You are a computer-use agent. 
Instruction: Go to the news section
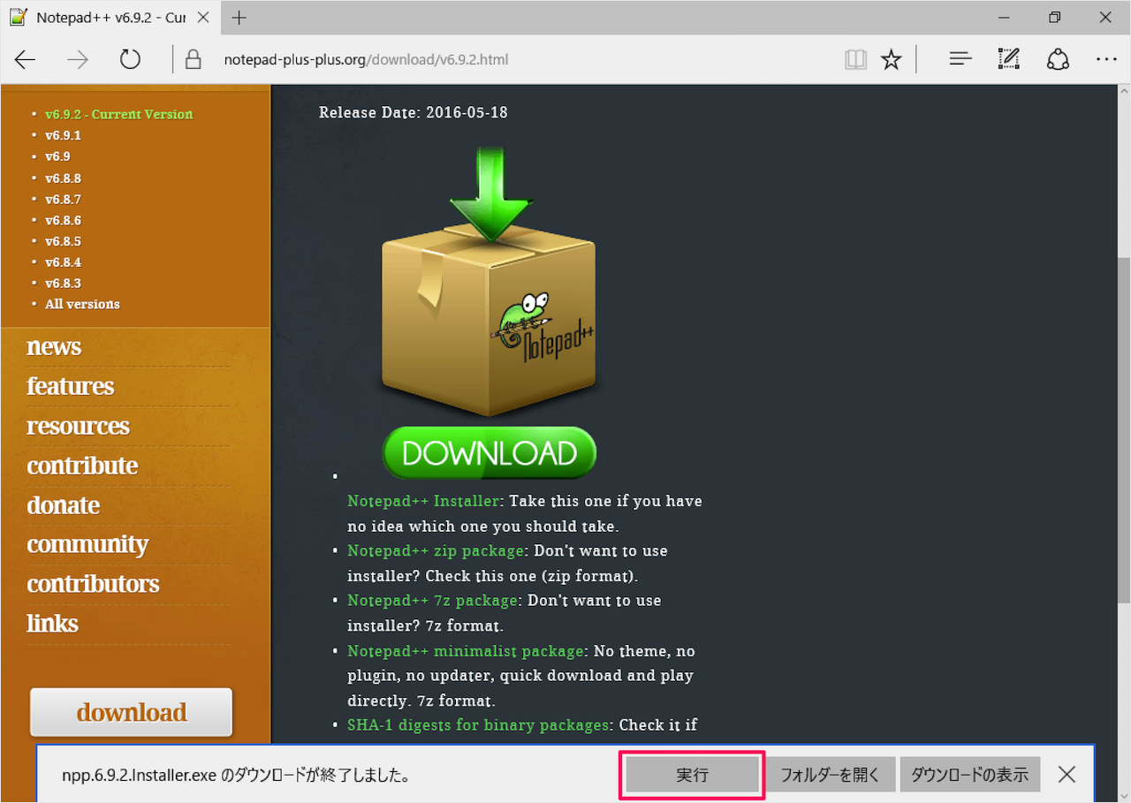coord(54,346)
